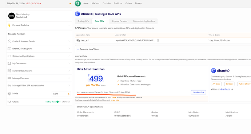This screenshot has width=251, height=134.
Task: Click the Dhan logo in top navigation
Action: click(x=77, y=3)
